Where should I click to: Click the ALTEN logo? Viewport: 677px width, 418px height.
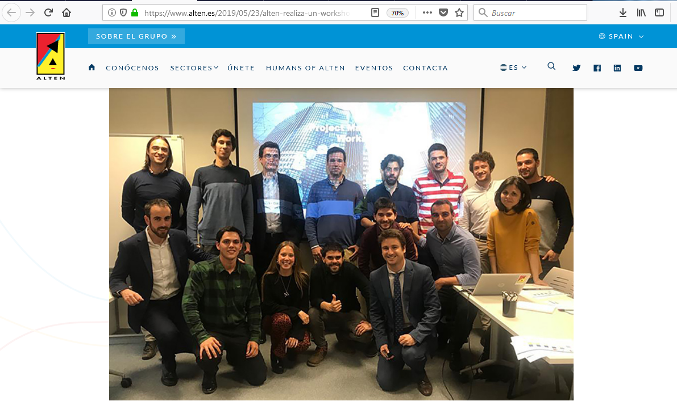[x=51, y=57]
